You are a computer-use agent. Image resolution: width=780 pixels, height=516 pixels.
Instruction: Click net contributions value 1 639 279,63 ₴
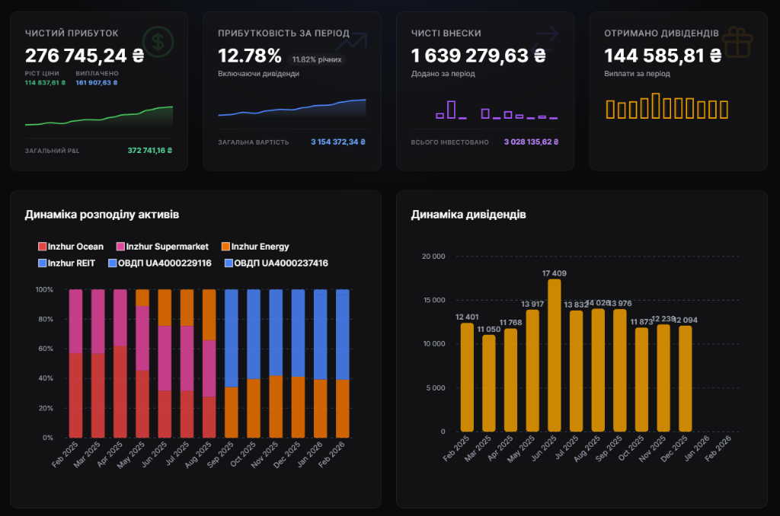[x=478, y=56]
